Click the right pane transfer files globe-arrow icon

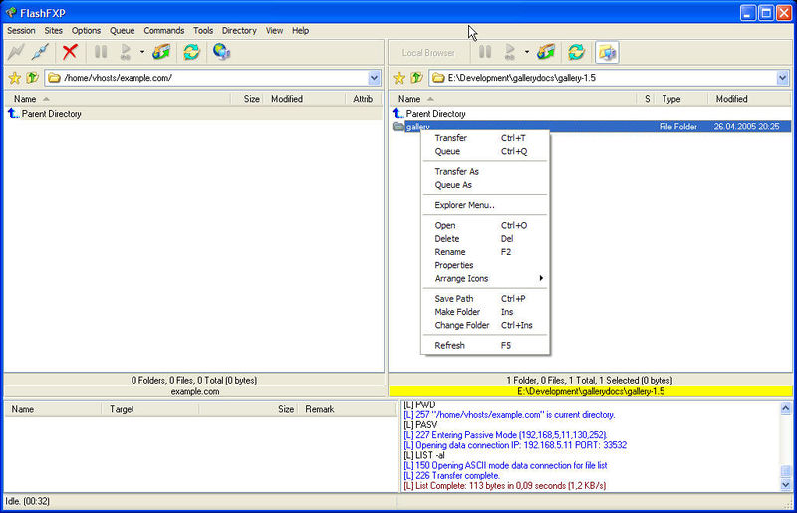546,52
